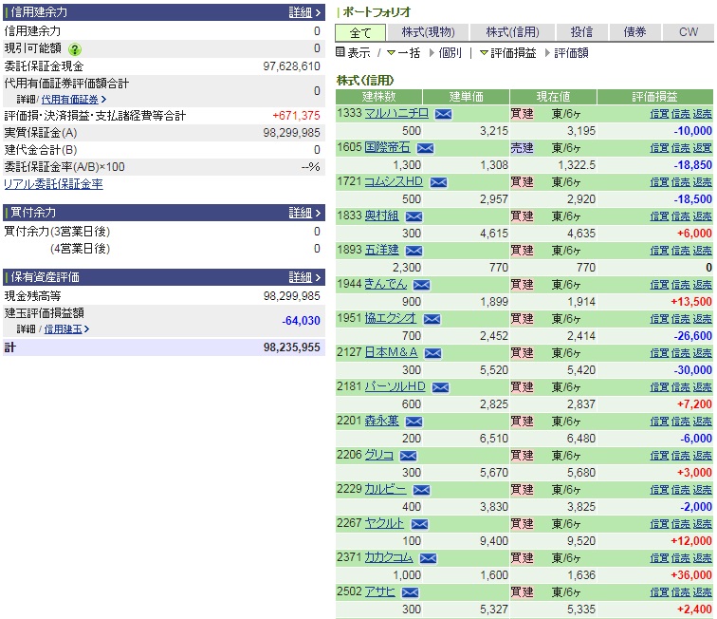Click 返買 in the 国際帝石 row
The width and height of the screenshot is (717, 619).
[x=702, y=148]
